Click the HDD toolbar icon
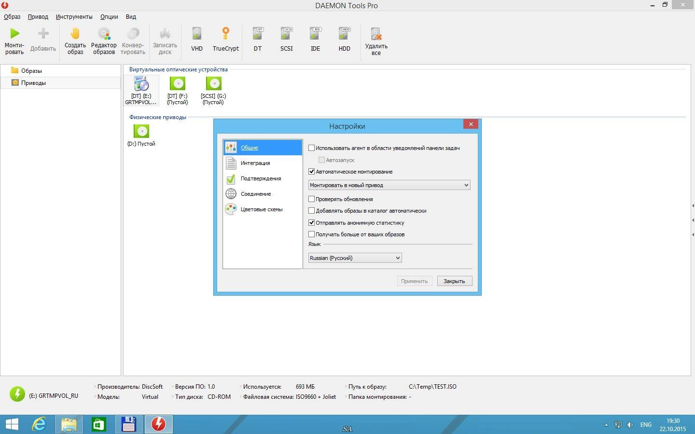Screen dimensions: 695x434 point(345,40)
